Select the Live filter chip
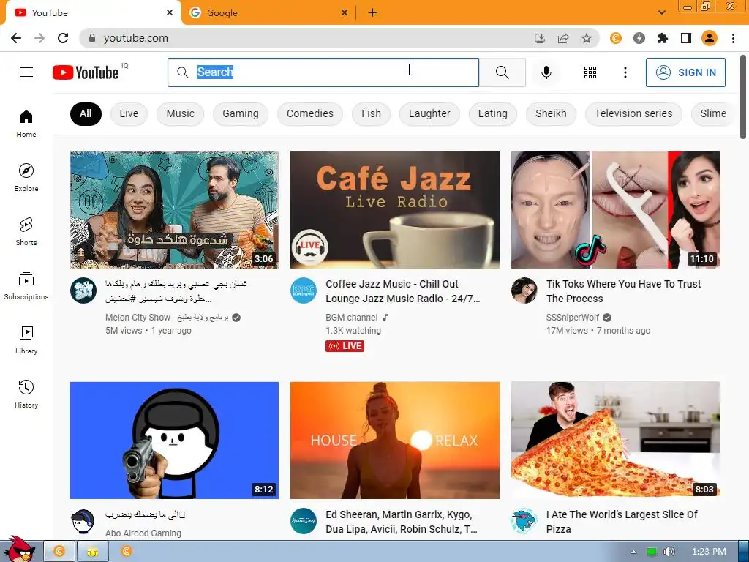Viewport: 749px width, 562px height. [129, 113]
